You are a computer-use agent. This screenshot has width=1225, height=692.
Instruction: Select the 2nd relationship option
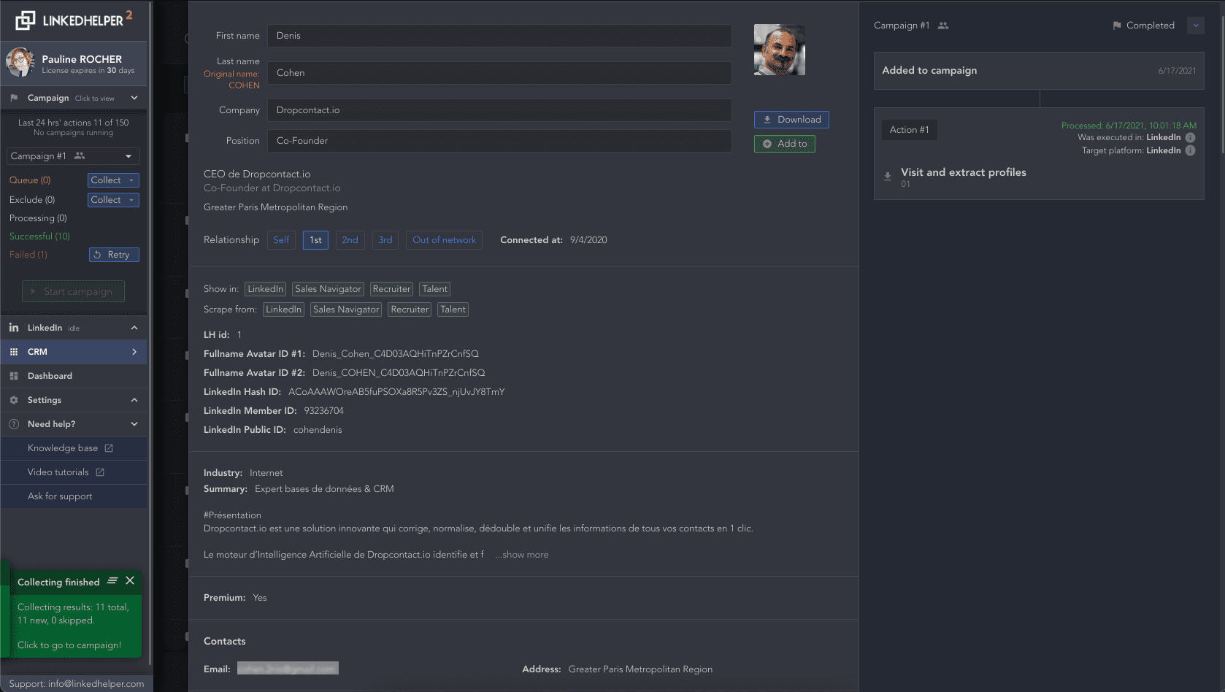[x=350, y=240]
